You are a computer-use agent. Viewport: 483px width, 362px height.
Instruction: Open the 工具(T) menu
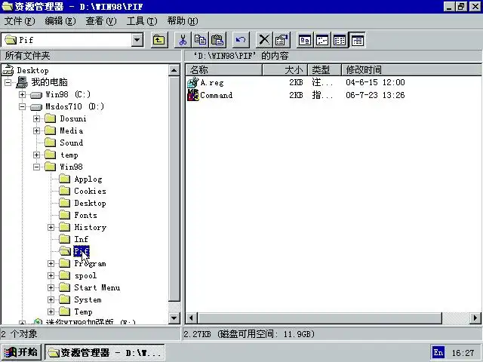pos(142,21)
